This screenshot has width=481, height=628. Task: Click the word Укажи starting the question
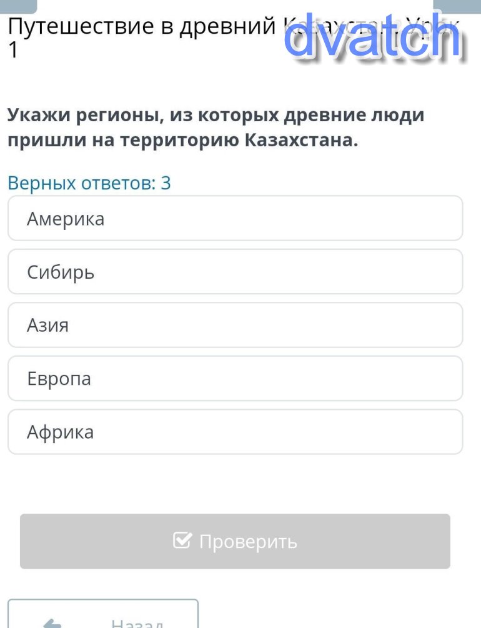coord(39,116)
